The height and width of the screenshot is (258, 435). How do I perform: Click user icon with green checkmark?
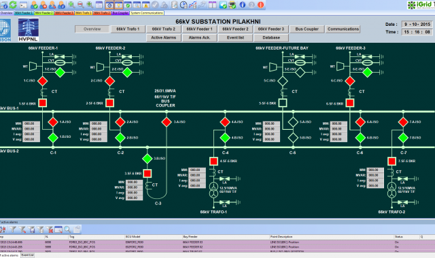click(x=34, y=5)
